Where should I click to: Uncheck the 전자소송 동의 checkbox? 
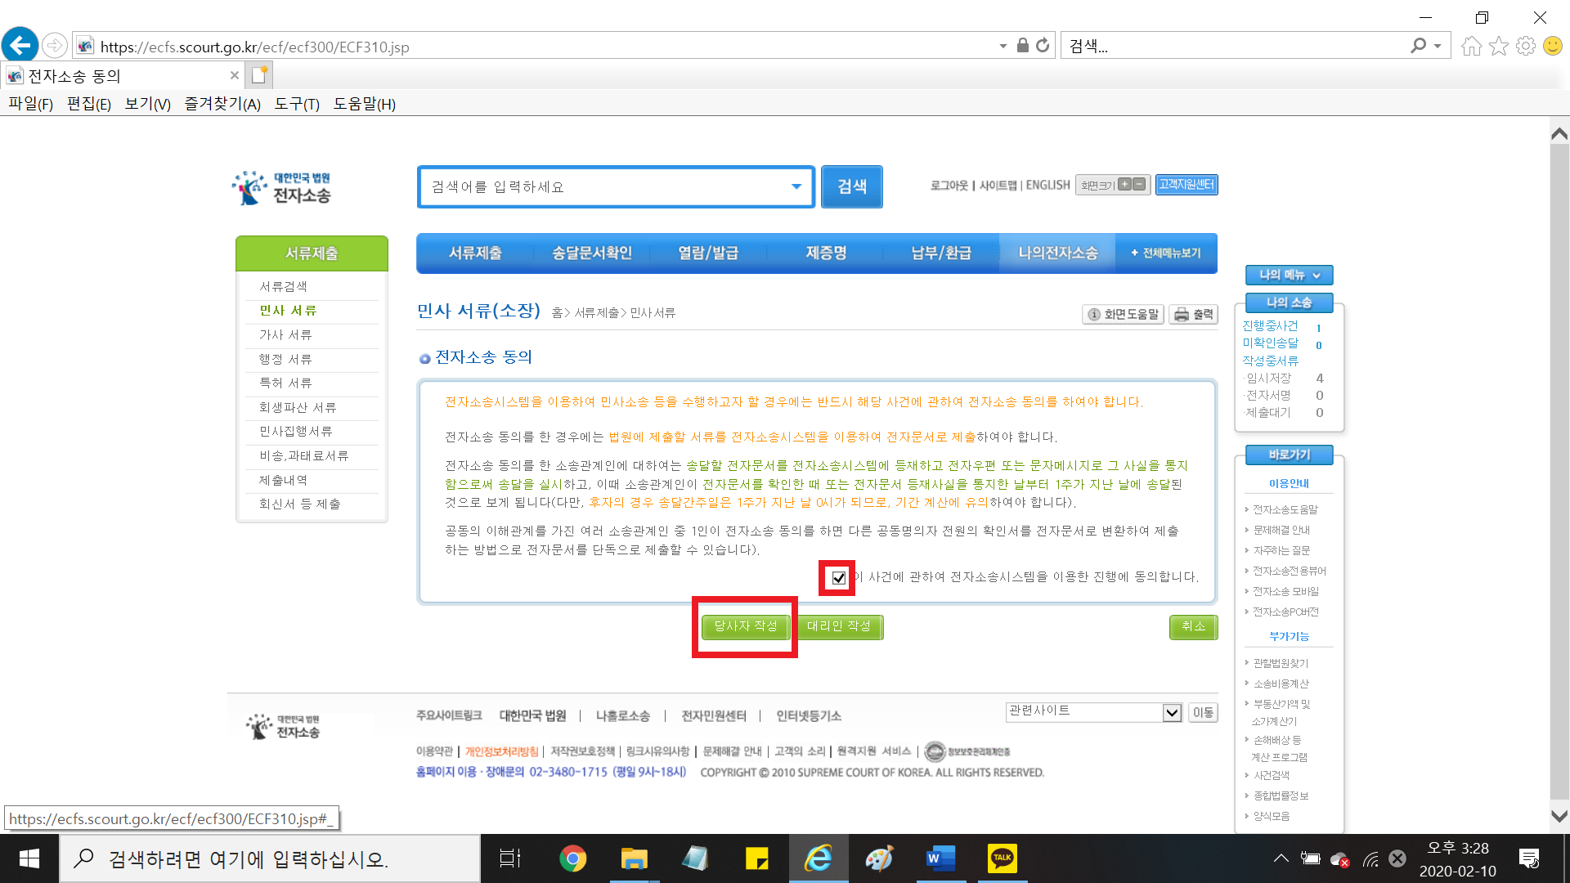pos(838,578)
